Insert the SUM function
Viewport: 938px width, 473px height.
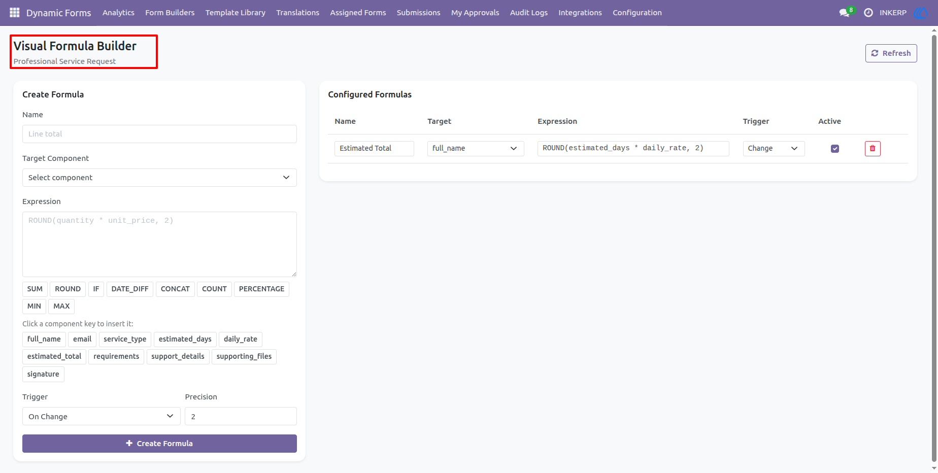[35, 289]
